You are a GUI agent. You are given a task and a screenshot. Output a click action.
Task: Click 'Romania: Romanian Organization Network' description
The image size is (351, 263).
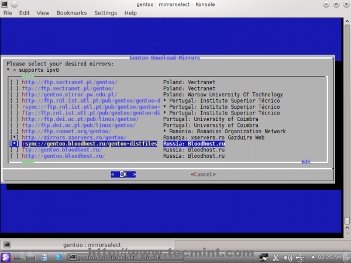225,131
